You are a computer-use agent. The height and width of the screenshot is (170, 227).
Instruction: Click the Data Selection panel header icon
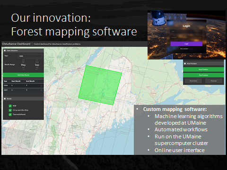point(5,51)
